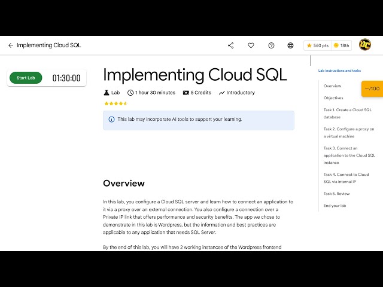Jump to Overview in sidebar navigation
This screenshot has height=287, width=383.
click(x=332, y=86)
